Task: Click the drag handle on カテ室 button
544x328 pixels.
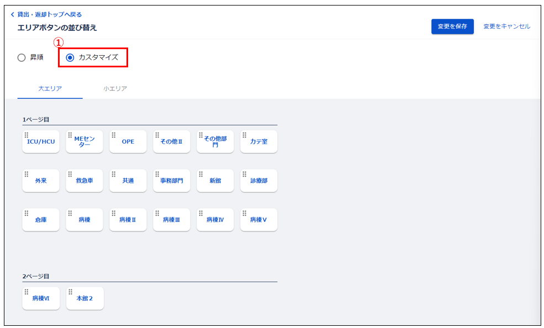Action: [x=244, y=135]
